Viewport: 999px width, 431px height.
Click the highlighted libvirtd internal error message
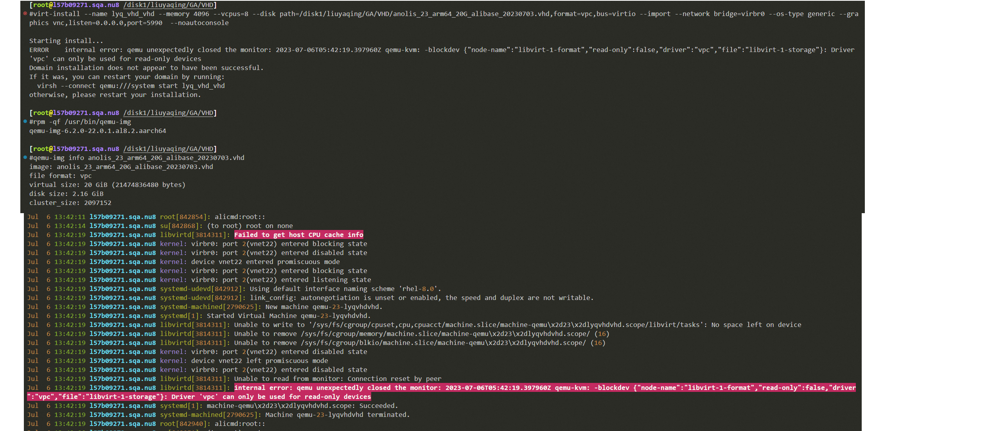[x=544, y=388]
